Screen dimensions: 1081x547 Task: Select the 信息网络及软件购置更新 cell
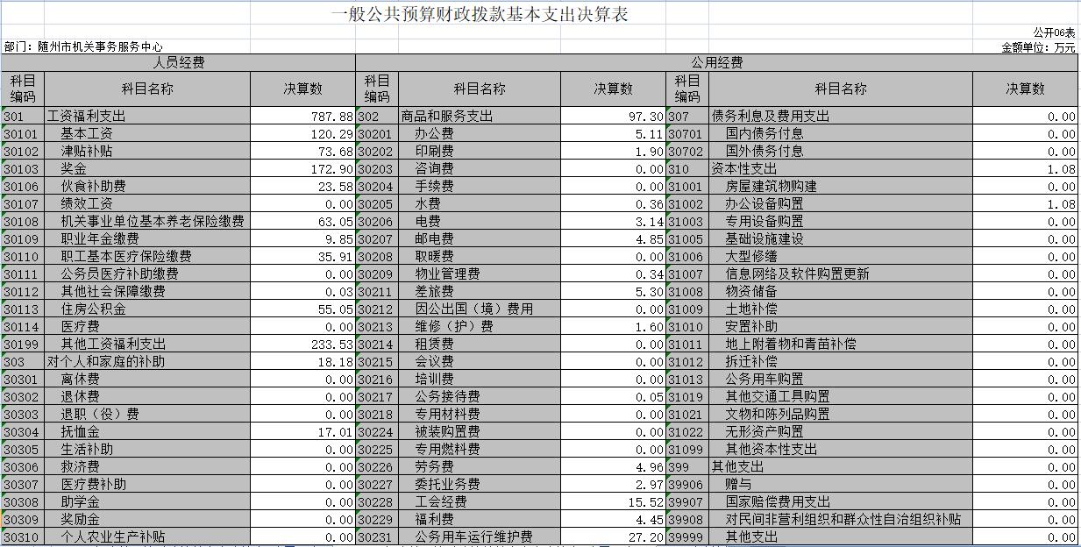pos(797,274)
